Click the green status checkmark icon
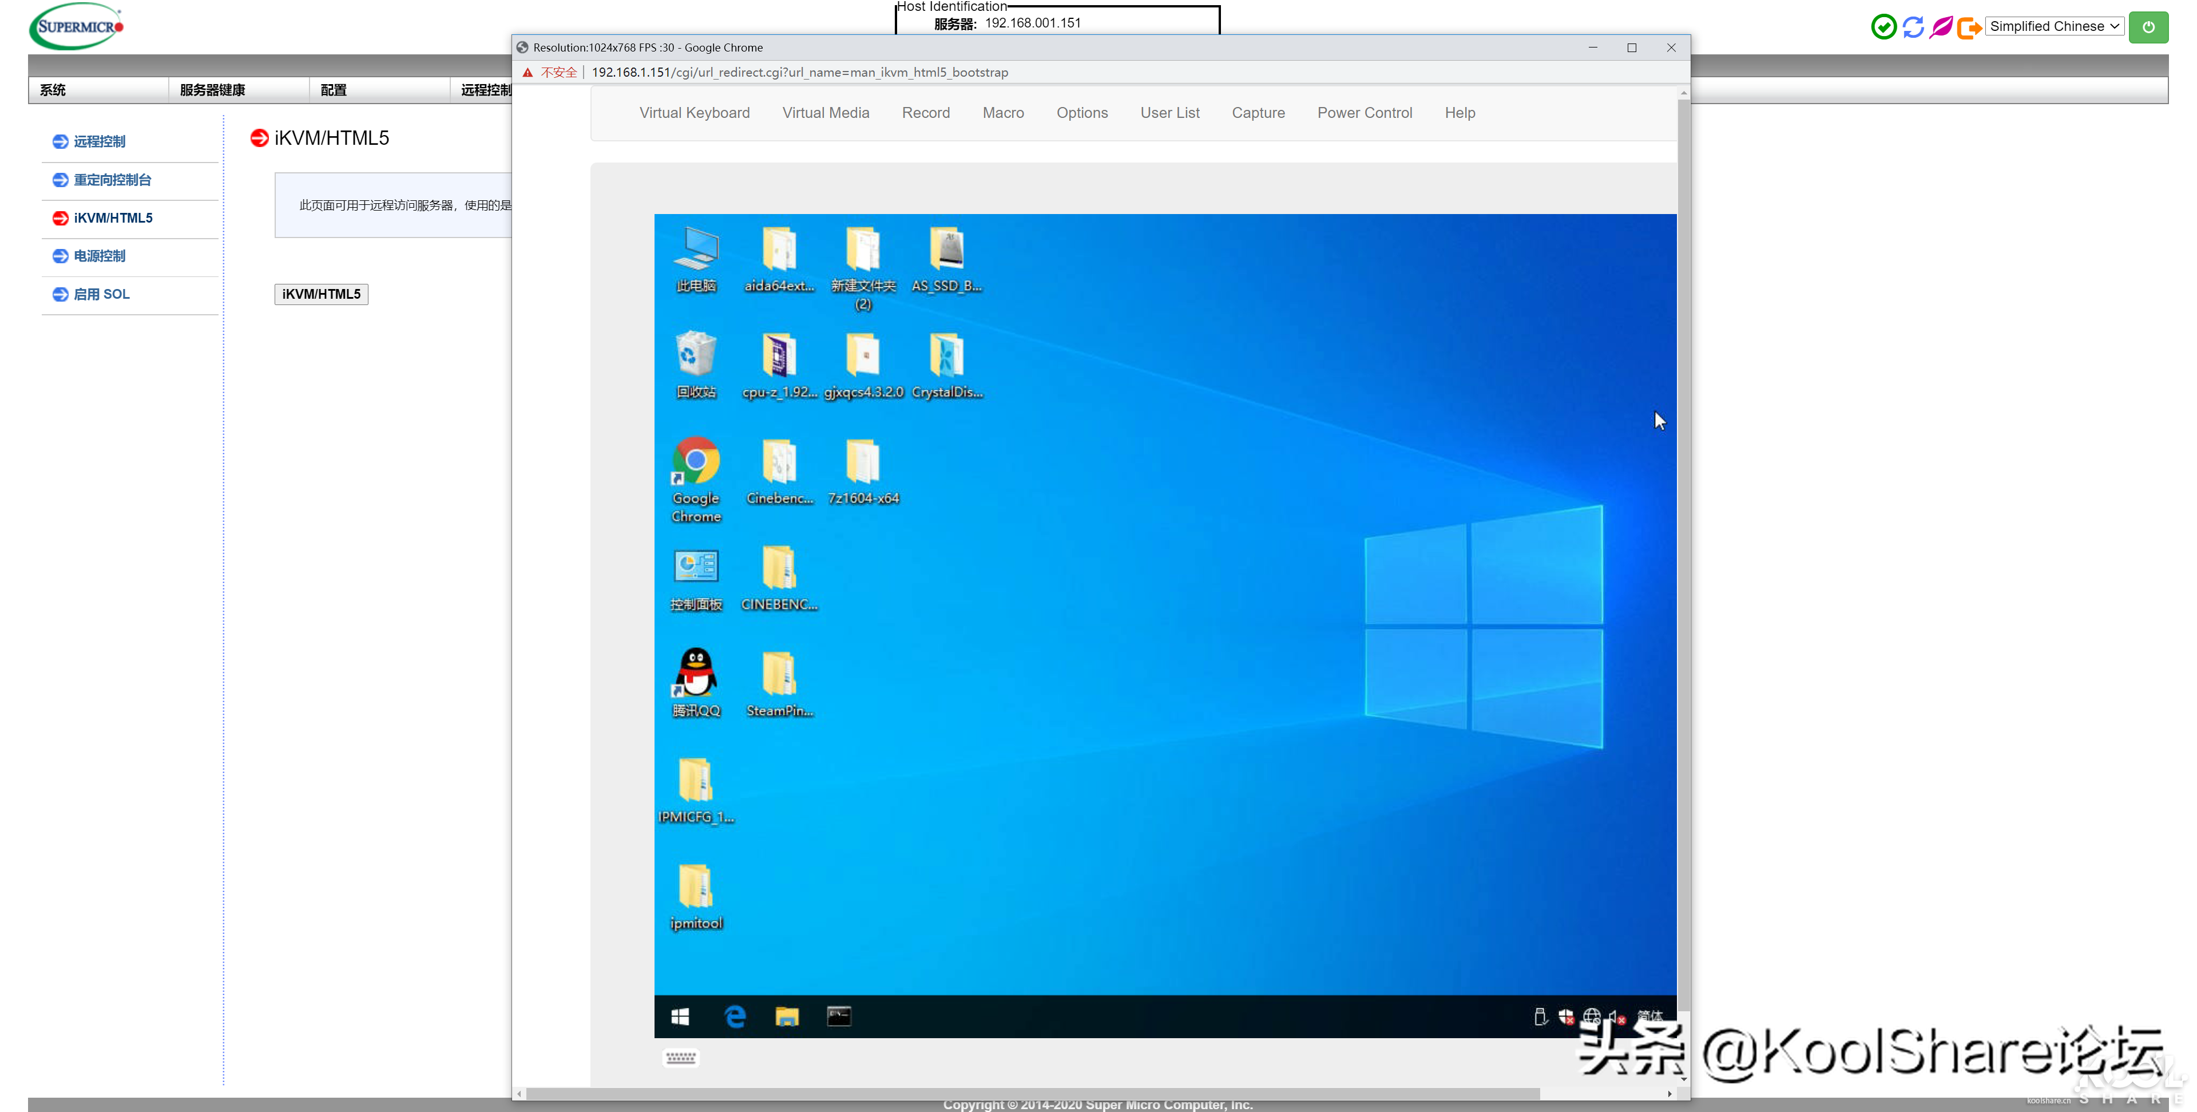This screenshot has height=1112, width=2197. 1883,26
